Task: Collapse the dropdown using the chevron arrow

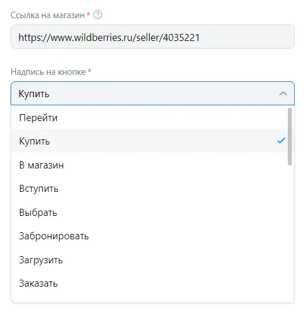Action: click(283, 94)
